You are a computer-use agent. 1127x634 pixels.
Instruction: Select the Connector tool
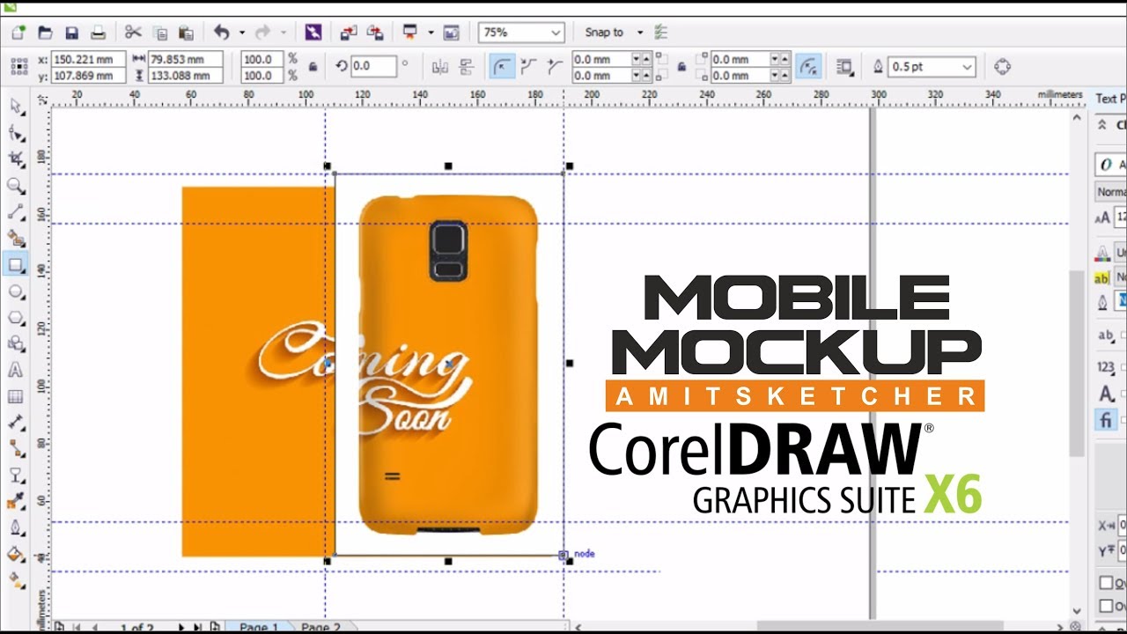16,449
